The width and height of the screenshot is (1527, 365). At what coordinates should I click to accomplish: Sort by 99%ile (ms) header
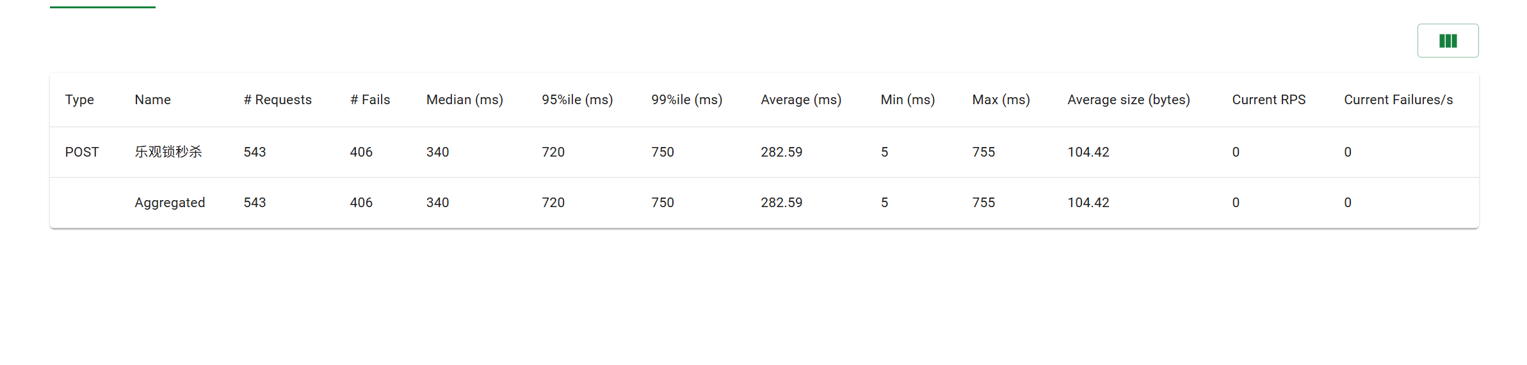pyautogui.click(x=686, y=100)
